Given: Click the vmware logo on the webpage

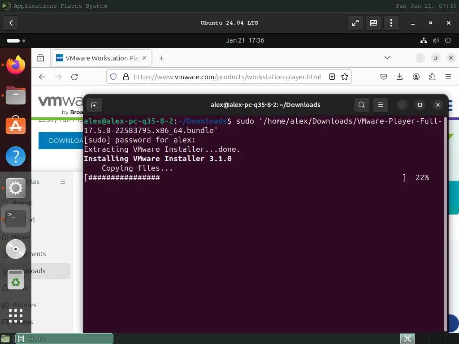Looking at the screenshot, I should coord(61,101).
